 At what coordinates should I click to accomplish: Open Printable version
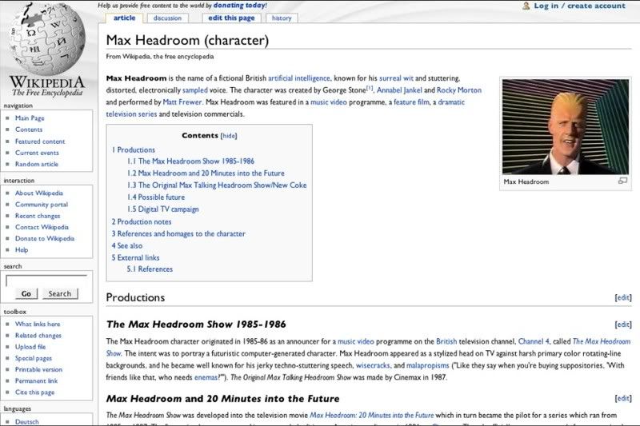(x=38, y=370)
